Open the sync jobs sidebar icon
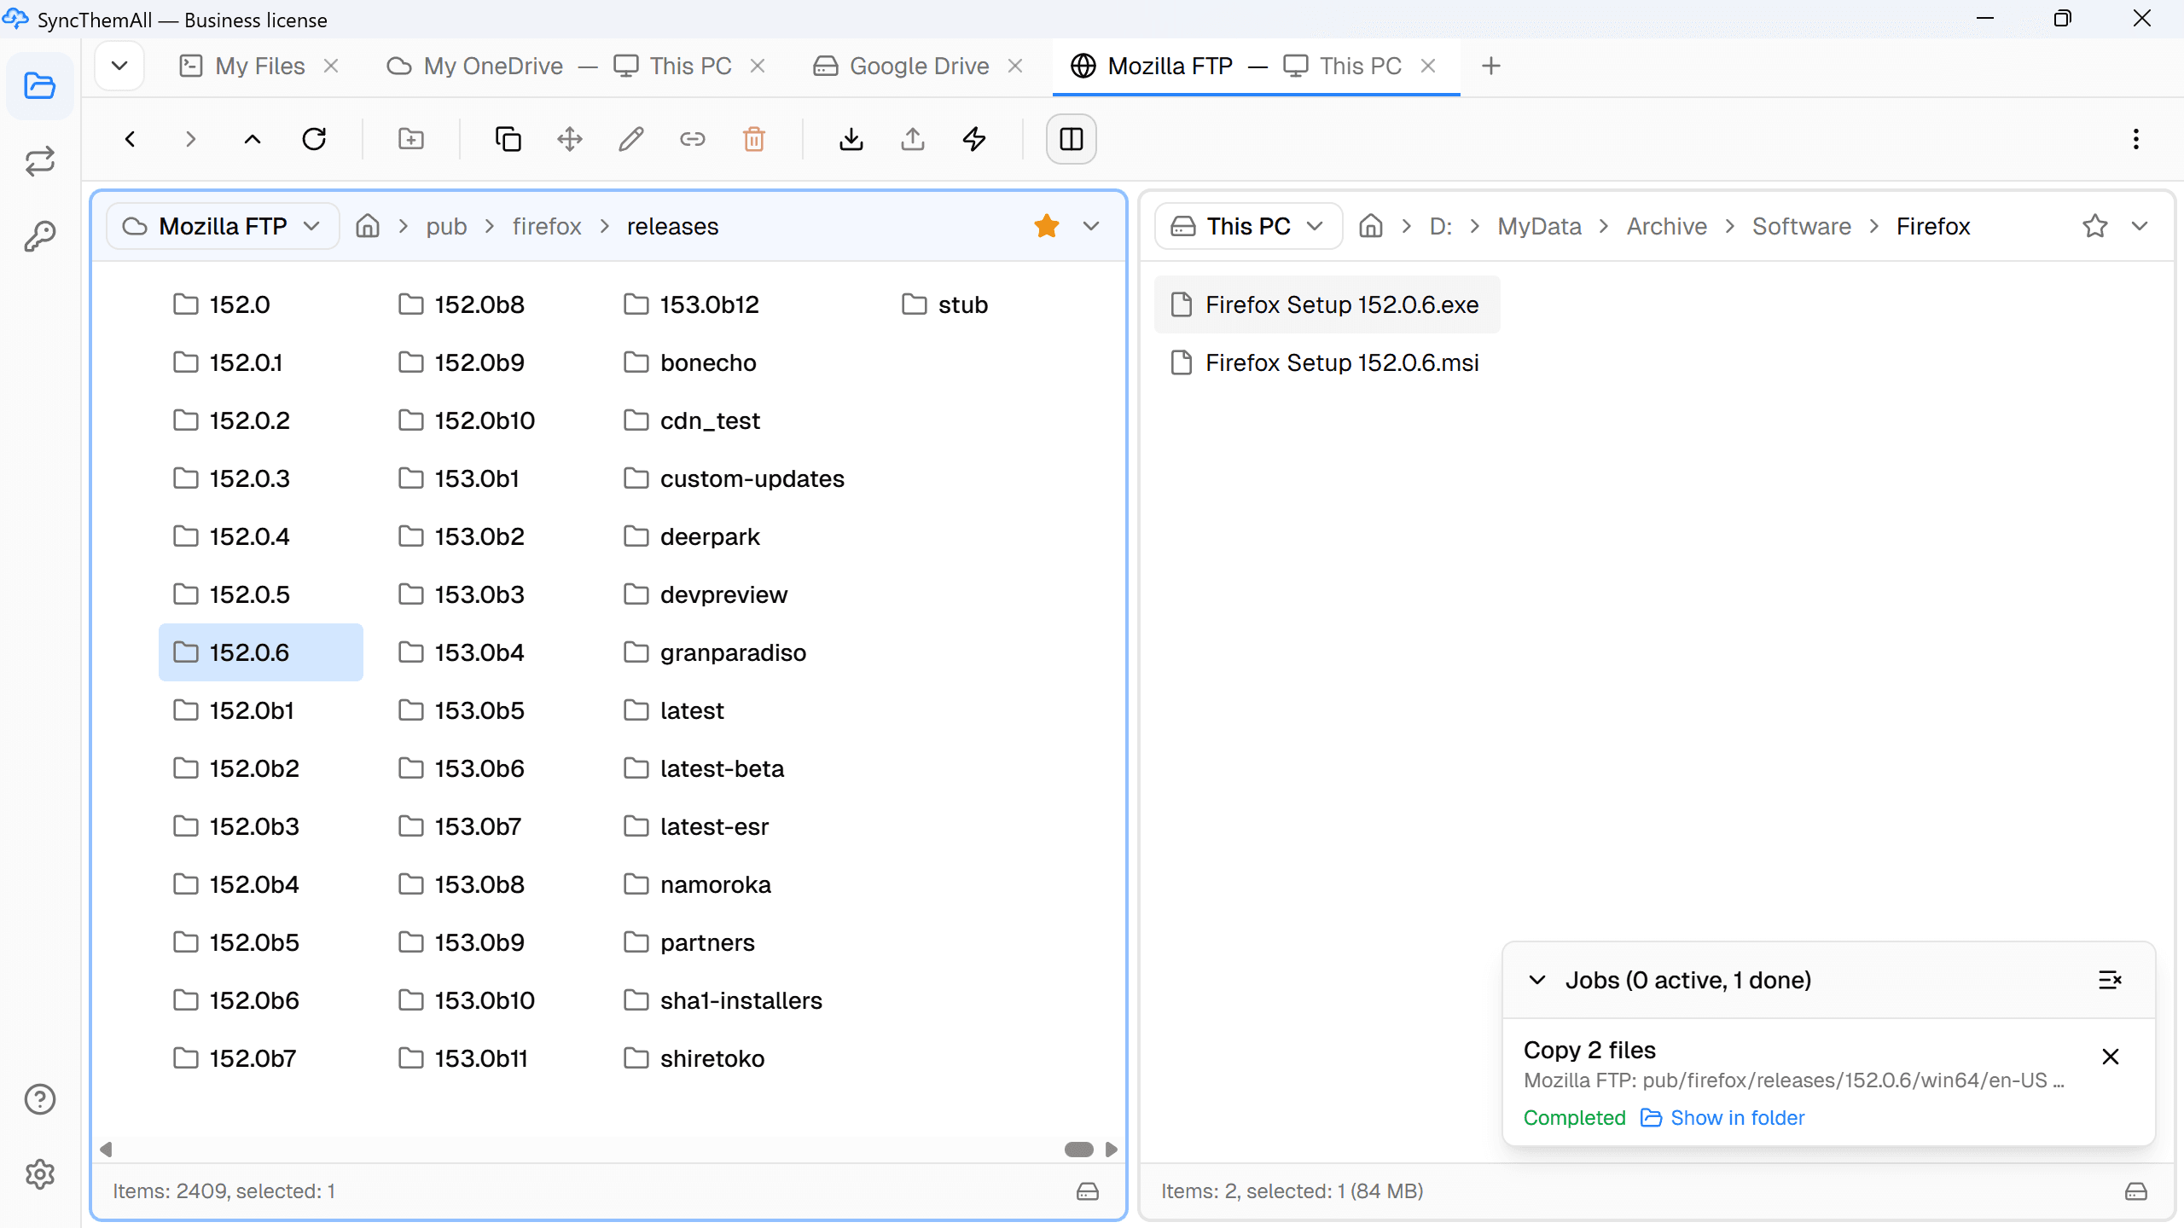Image resolution: width=2184 pixels, height=1228 pixels. [40, 161]
